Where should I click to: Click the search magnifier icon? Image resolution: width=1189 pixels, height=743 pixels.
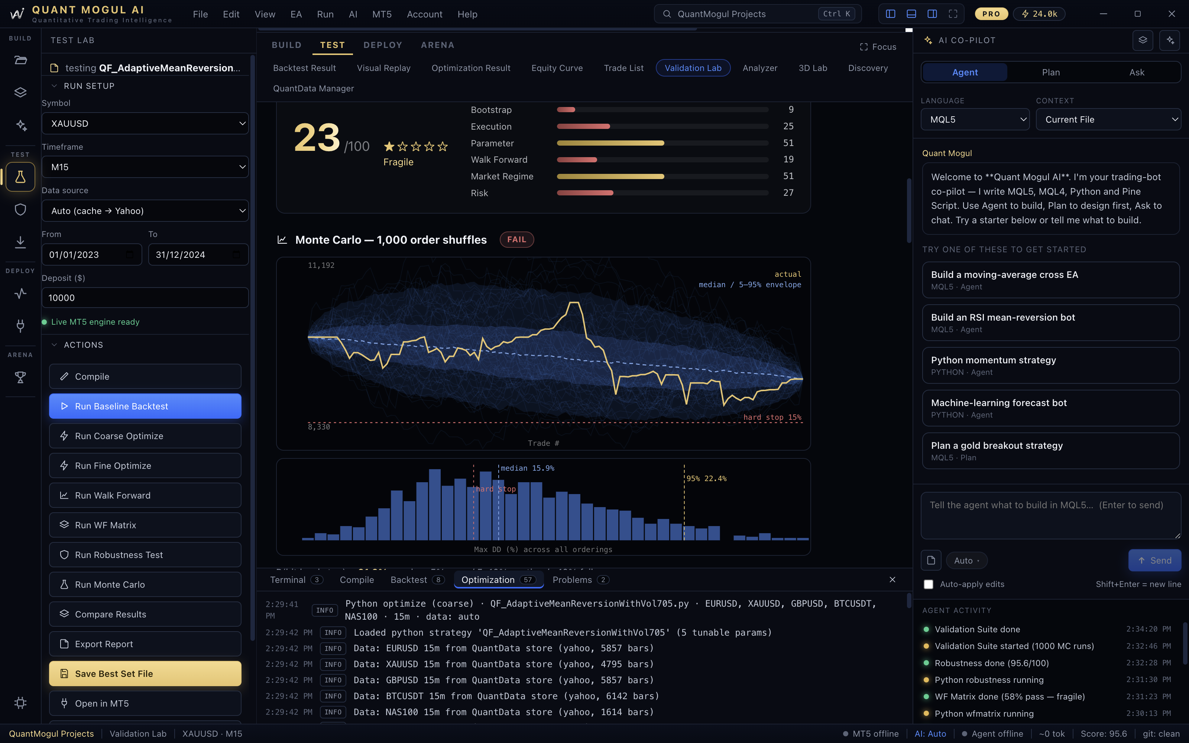(x=667, y=14)
